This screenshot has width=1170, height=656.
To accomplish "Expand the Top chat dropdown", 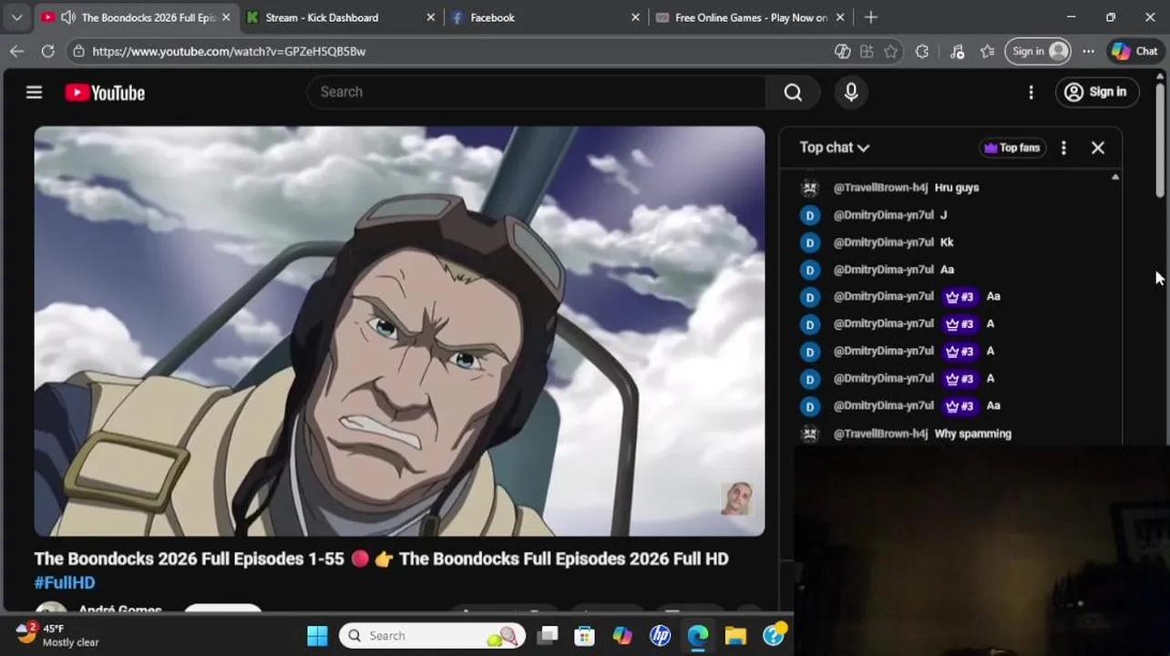I will coord(835,148).
